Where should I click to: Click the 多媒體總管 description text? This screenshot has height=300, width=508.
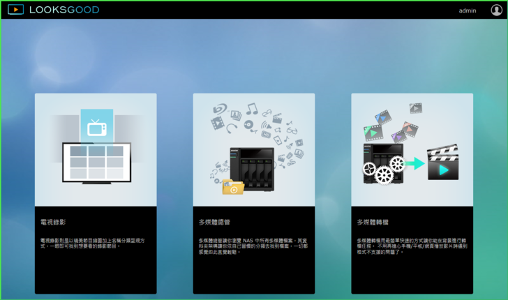tap(253, 246)
